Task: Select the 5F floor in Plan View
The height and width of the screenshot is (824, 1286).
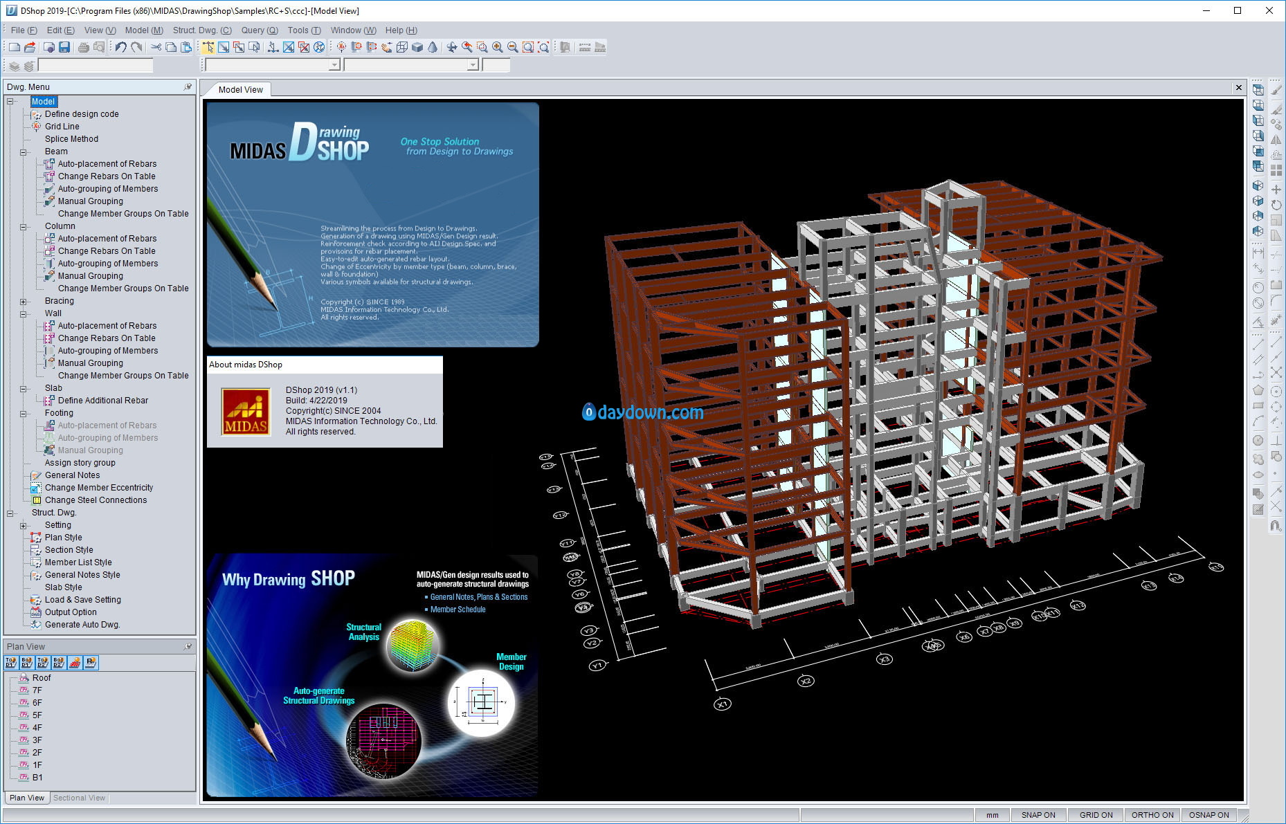Action: pyautogui.click(x=37, y=715)
